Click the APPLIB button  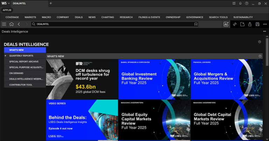[x=7, y=10]
